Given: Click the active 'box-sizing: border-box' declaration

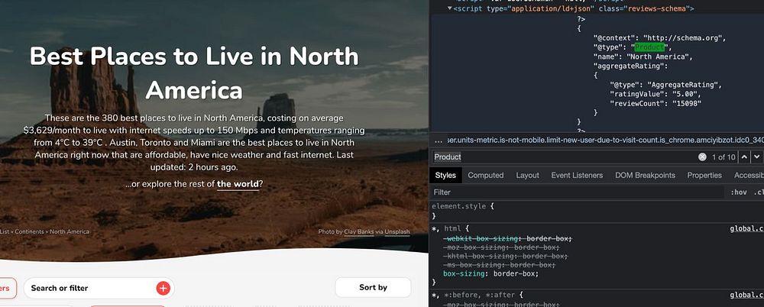Looking at the screenshot, I should 490,273.
